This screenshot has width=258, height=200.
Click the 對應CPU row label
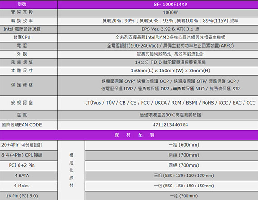coord(22,38)
